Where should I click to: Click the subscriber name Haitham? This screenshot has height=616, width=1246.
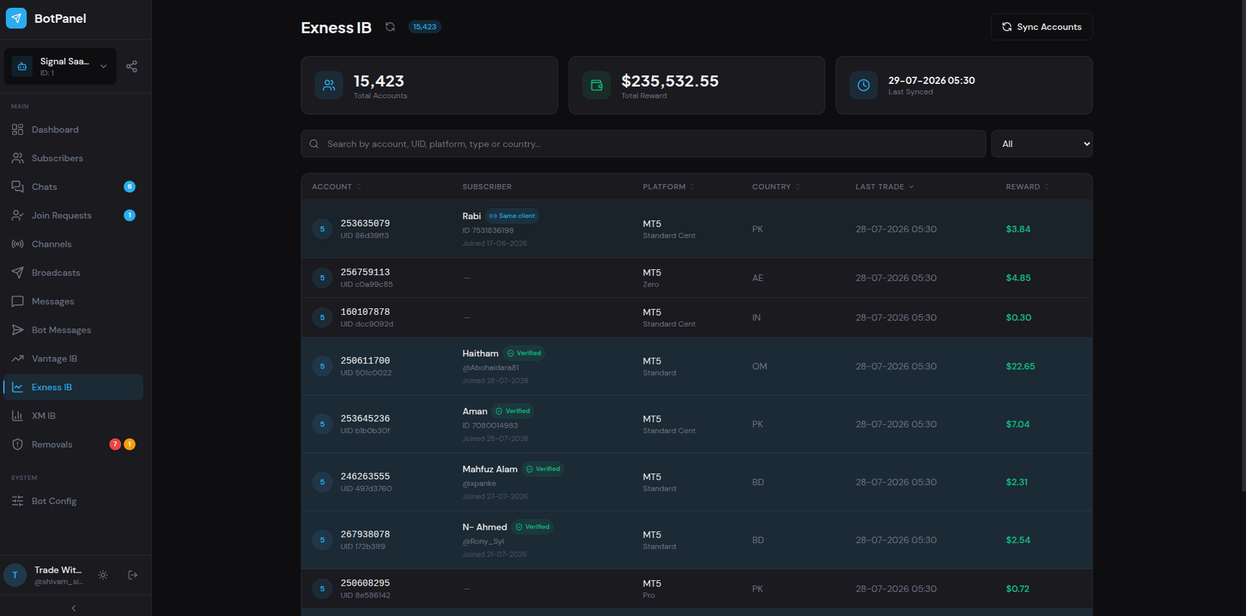tap(481, 353)
